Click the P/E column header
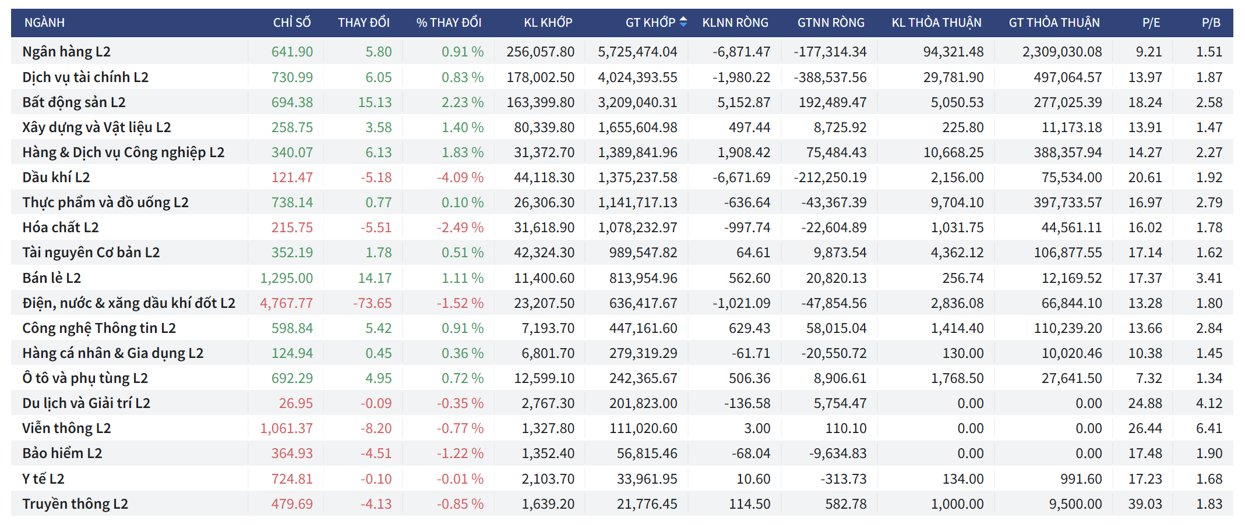 click(1151, 23)
